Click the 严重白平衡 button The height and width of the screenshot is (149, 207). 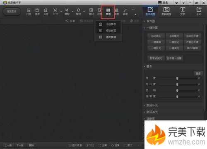click(x=193, y=42)
